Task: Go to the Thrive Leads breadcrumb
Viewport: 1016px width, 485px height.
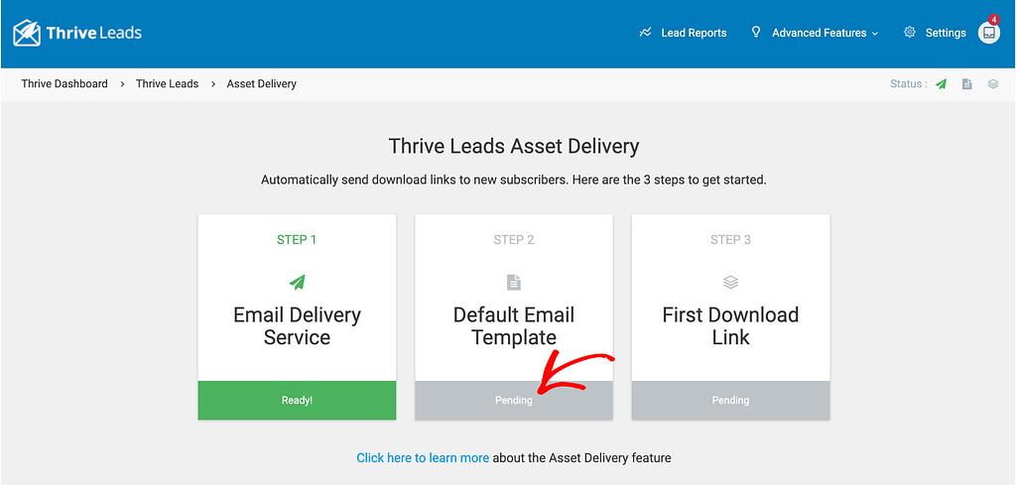Action: [167, 83]
